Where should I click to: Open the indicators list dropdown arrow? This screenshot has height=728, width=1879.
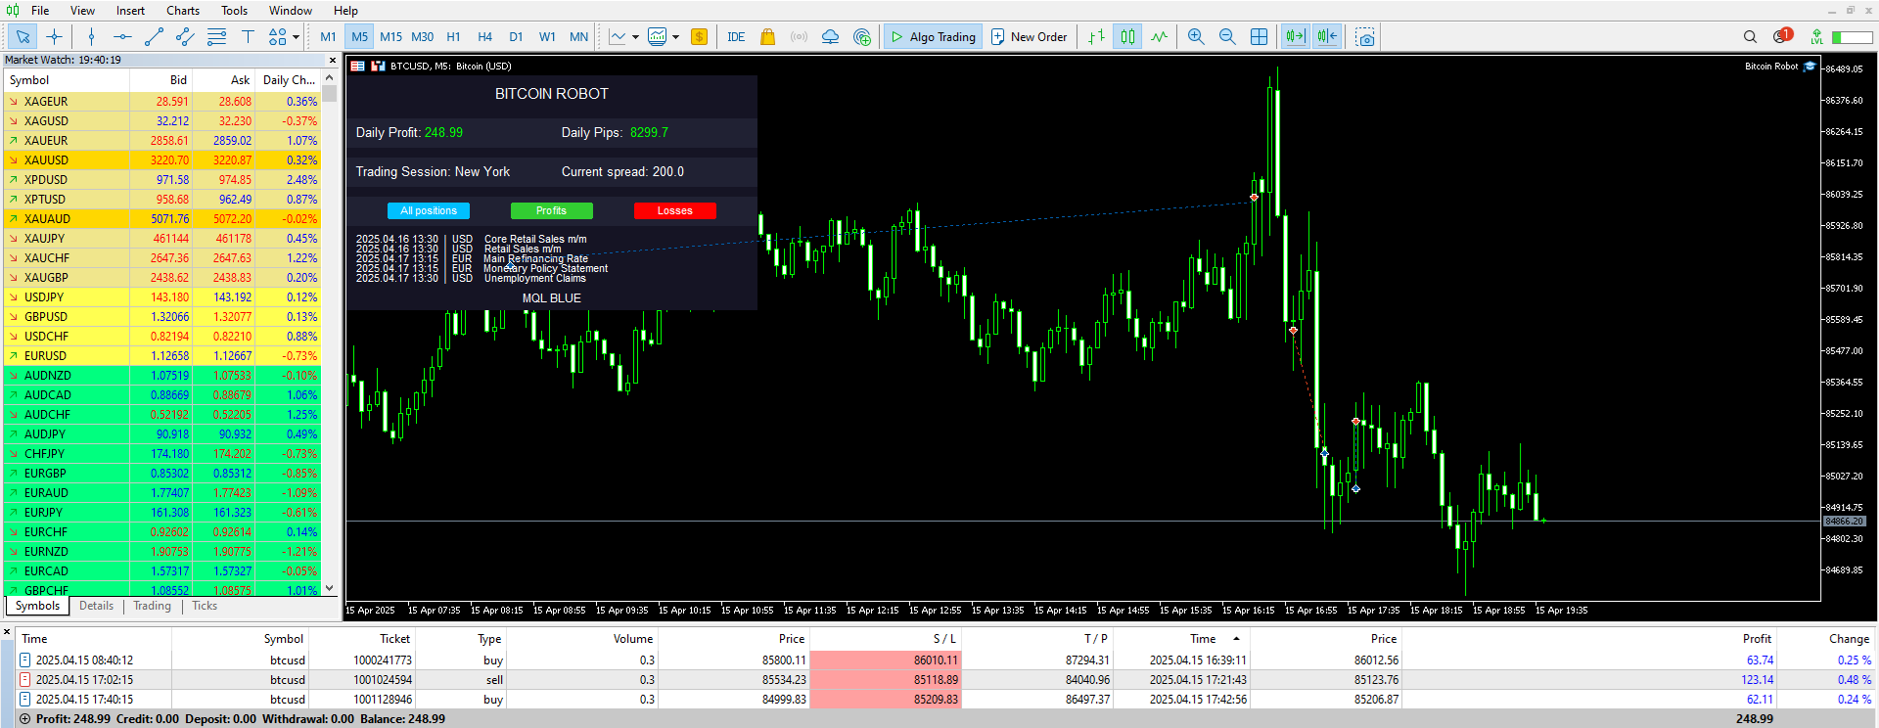635,37
